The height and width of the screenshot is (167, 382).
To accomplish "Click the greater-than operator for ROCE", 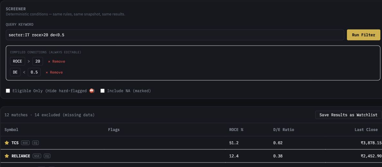I will click(x=29, y=61).
